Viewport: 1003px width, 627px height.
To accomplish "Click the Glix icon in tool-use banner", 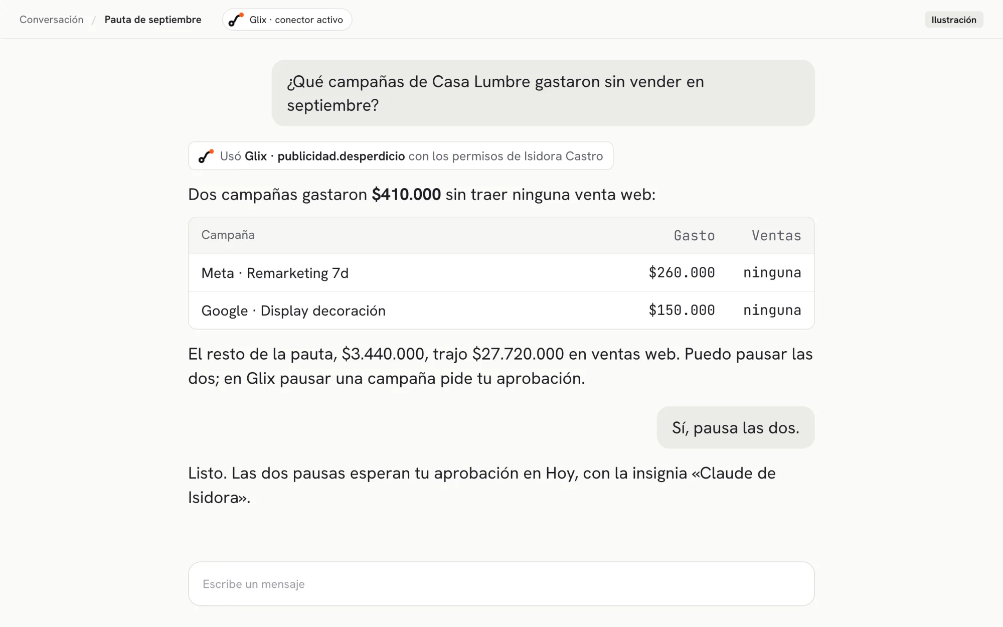I will coord(206,156).
